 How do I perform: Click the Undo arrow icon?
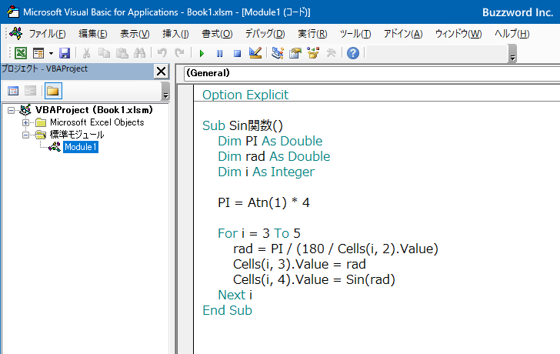pos(162,53)
